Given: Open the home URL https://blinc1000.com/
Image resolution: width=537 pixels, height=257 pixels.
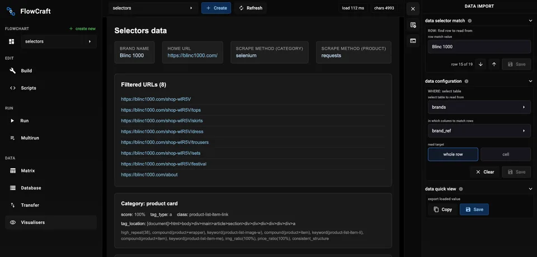Looking at the screenshot, I should 192,55.
